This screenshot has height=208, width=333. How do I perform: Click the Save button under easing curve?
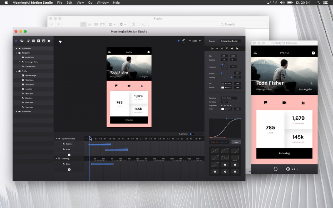236,142
